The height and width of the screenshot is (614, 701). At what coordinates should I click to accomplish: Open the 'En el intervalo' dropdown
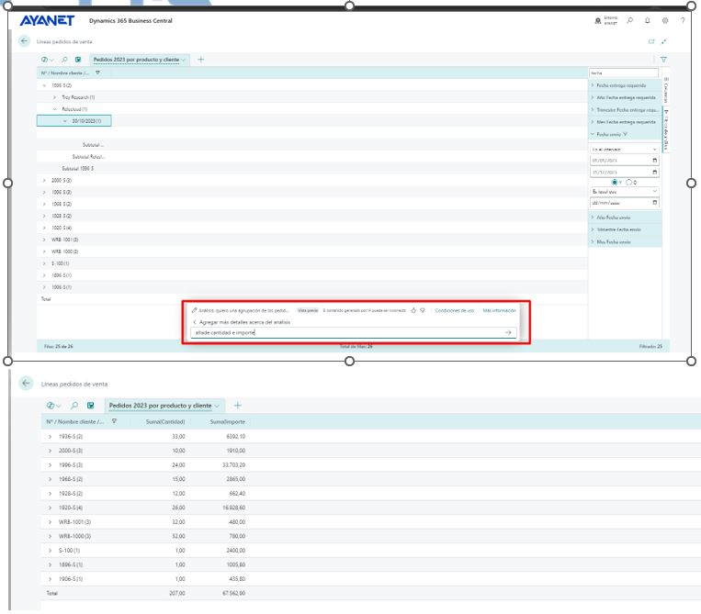click(x=625, y=149)
